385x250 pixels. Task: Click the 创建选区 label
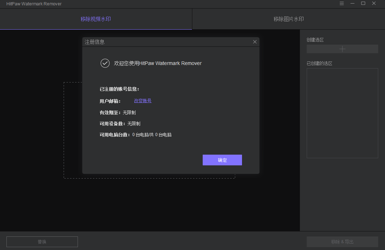click(x=315, y=40)
